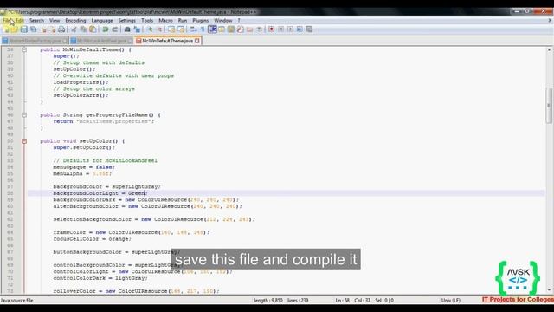Save the file with the floppy icon
Viewport: 554px width, 312px height.
coord(24,29)
